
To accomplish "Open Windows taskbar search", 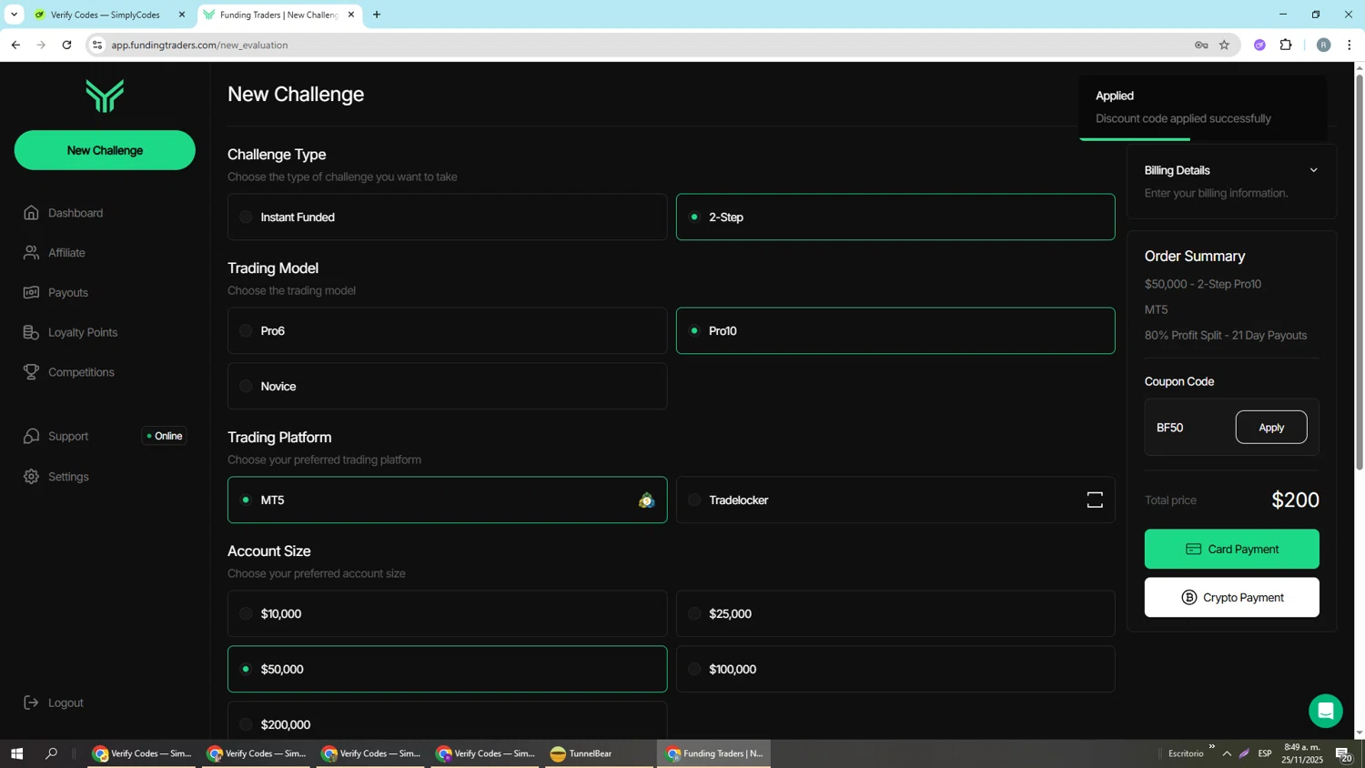I will coord(51,753).
